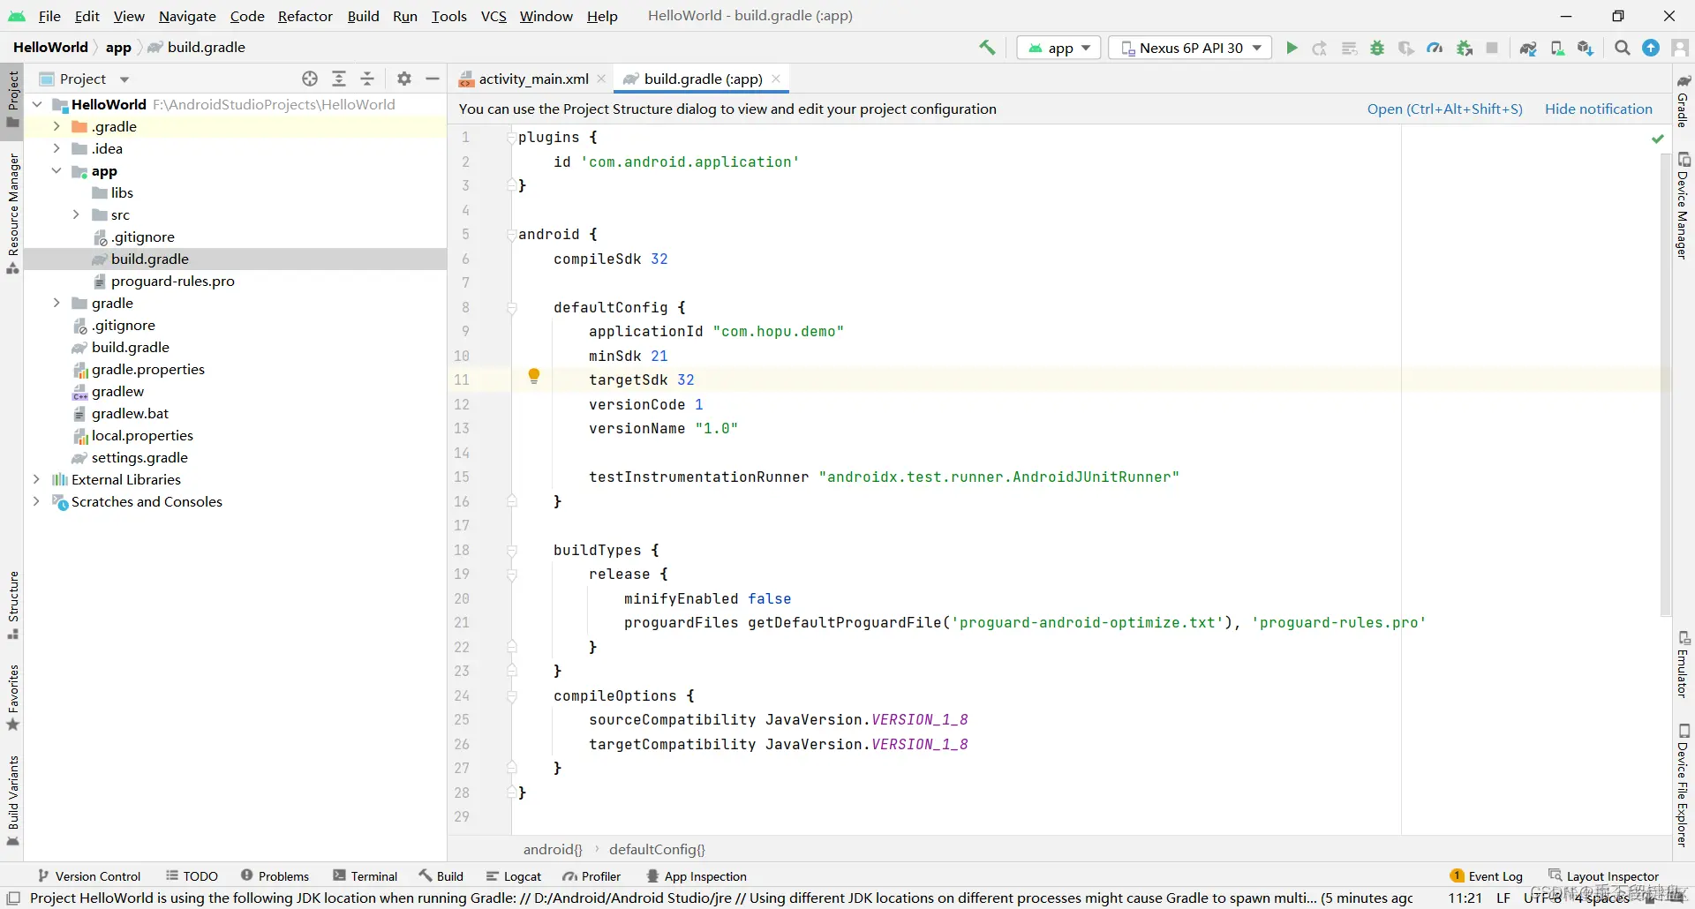The width and height of the screenshot is (1695, 909).
Task: Click the Debug app bug icon
Action: 1377,48
